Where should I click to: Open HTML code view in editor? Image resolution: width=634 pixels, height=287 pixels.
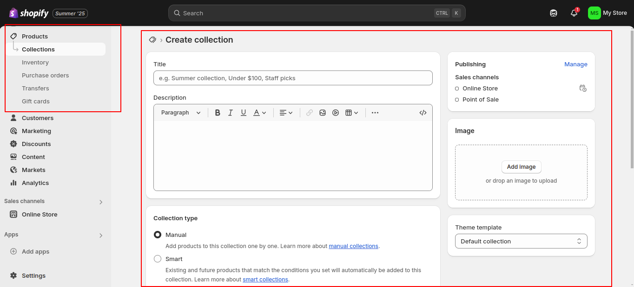pos(423,113)
